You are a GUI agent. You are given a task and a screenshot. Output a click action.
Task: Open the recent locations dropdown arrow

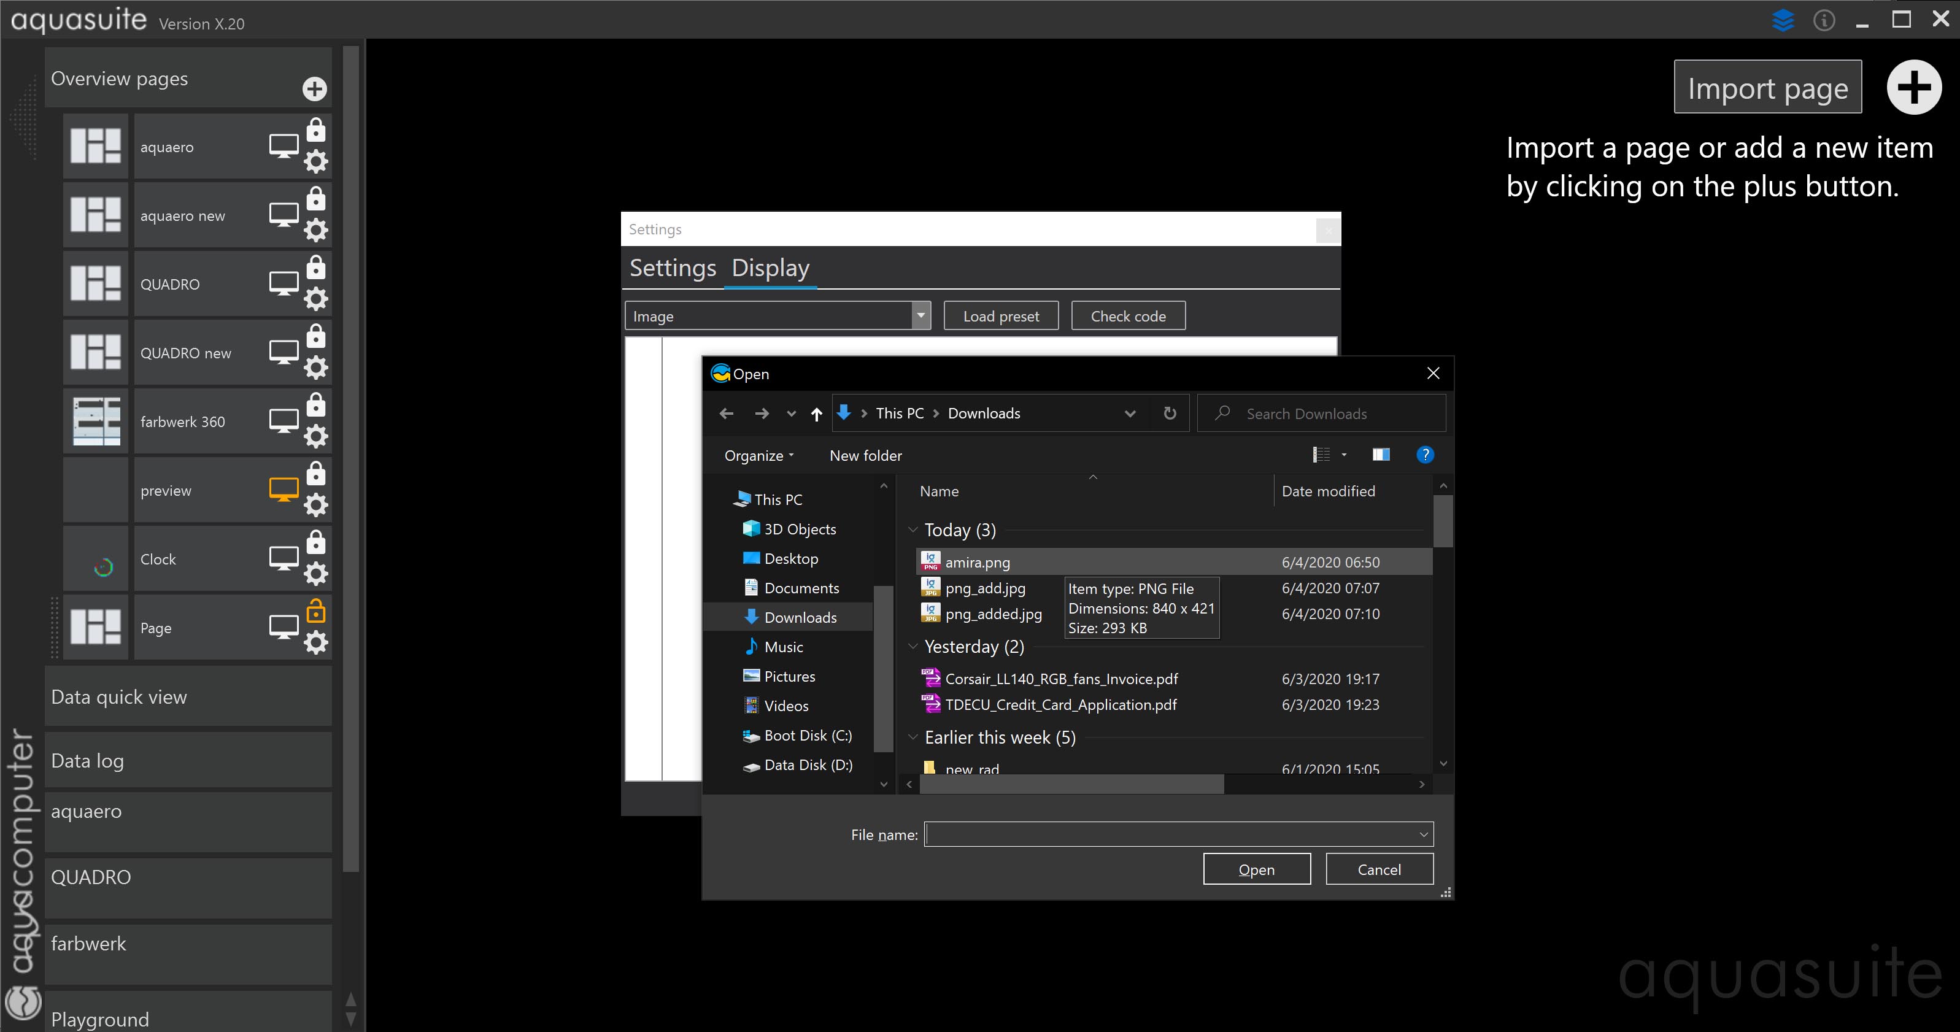click(792, 414)
